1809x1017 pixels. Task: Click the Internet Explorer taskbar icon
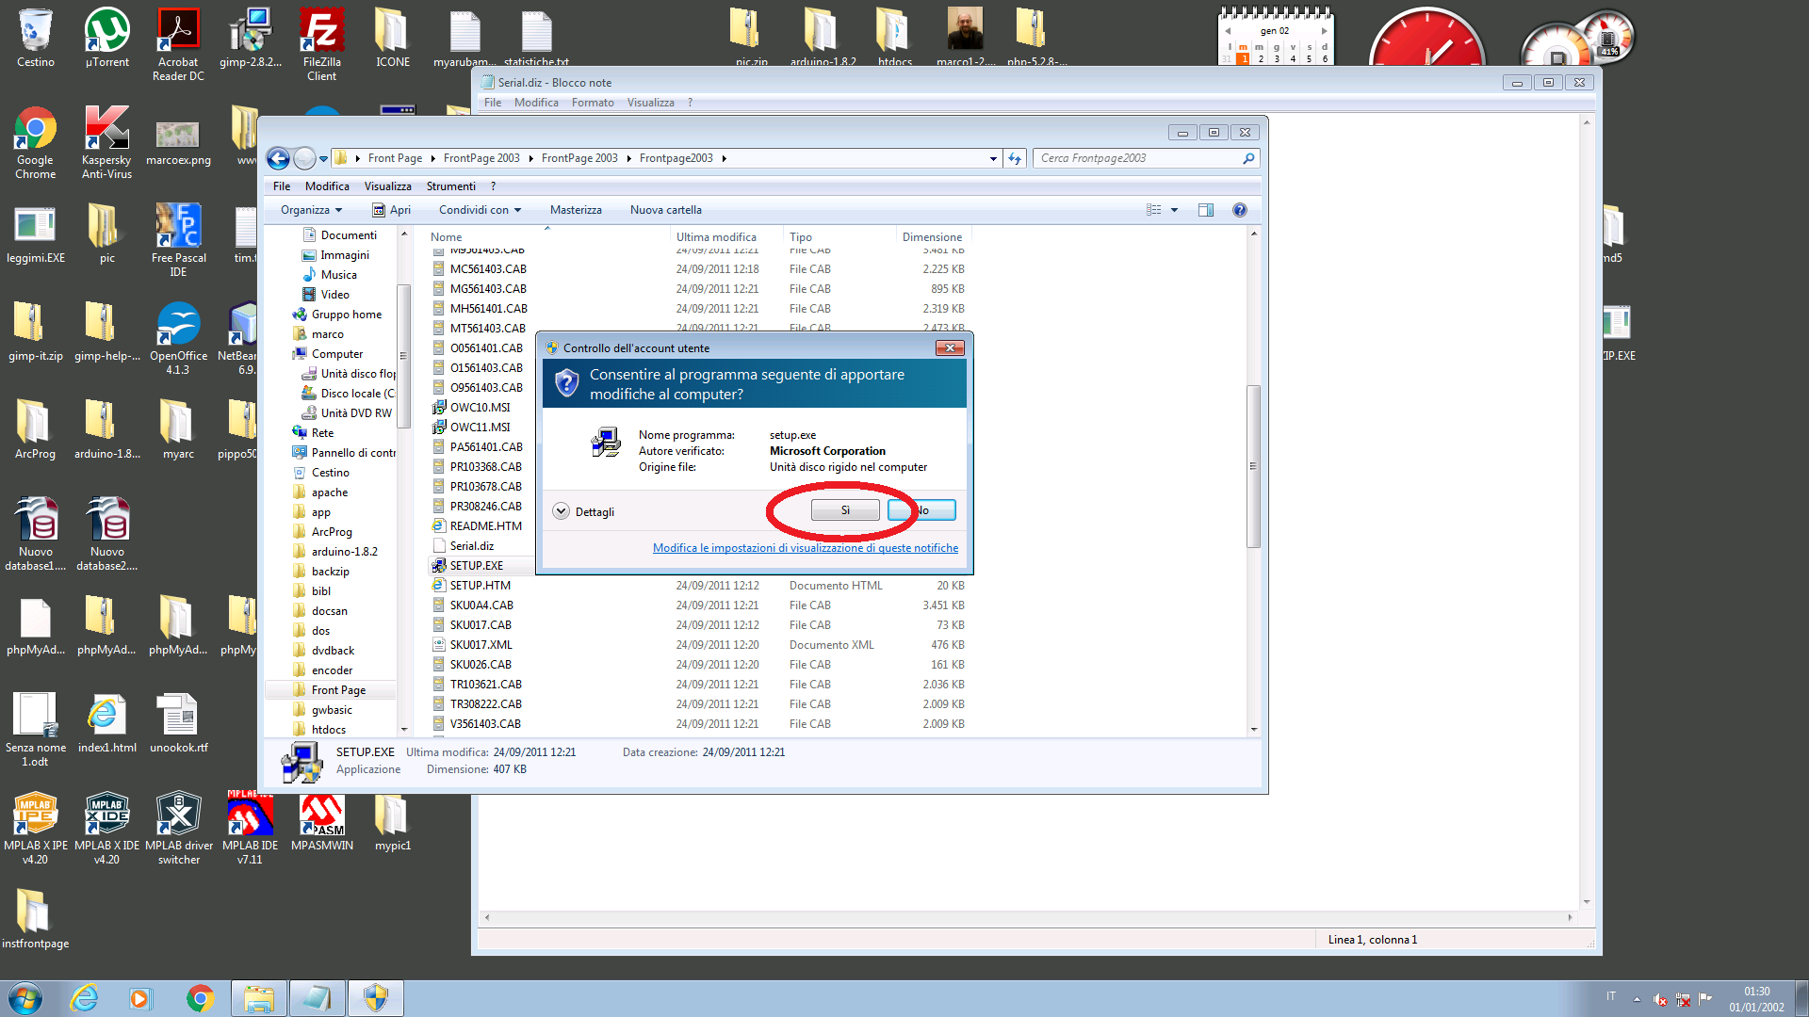pyautogui.click(x=85, y=998)
